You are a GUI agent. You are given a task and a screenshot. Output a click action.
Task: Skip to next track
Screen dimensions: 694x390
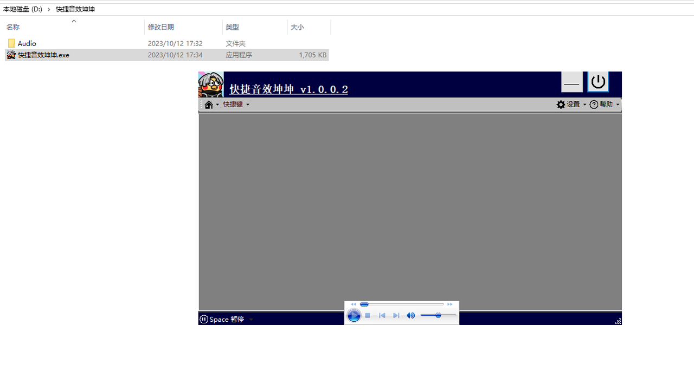click(x=396, y=315)
